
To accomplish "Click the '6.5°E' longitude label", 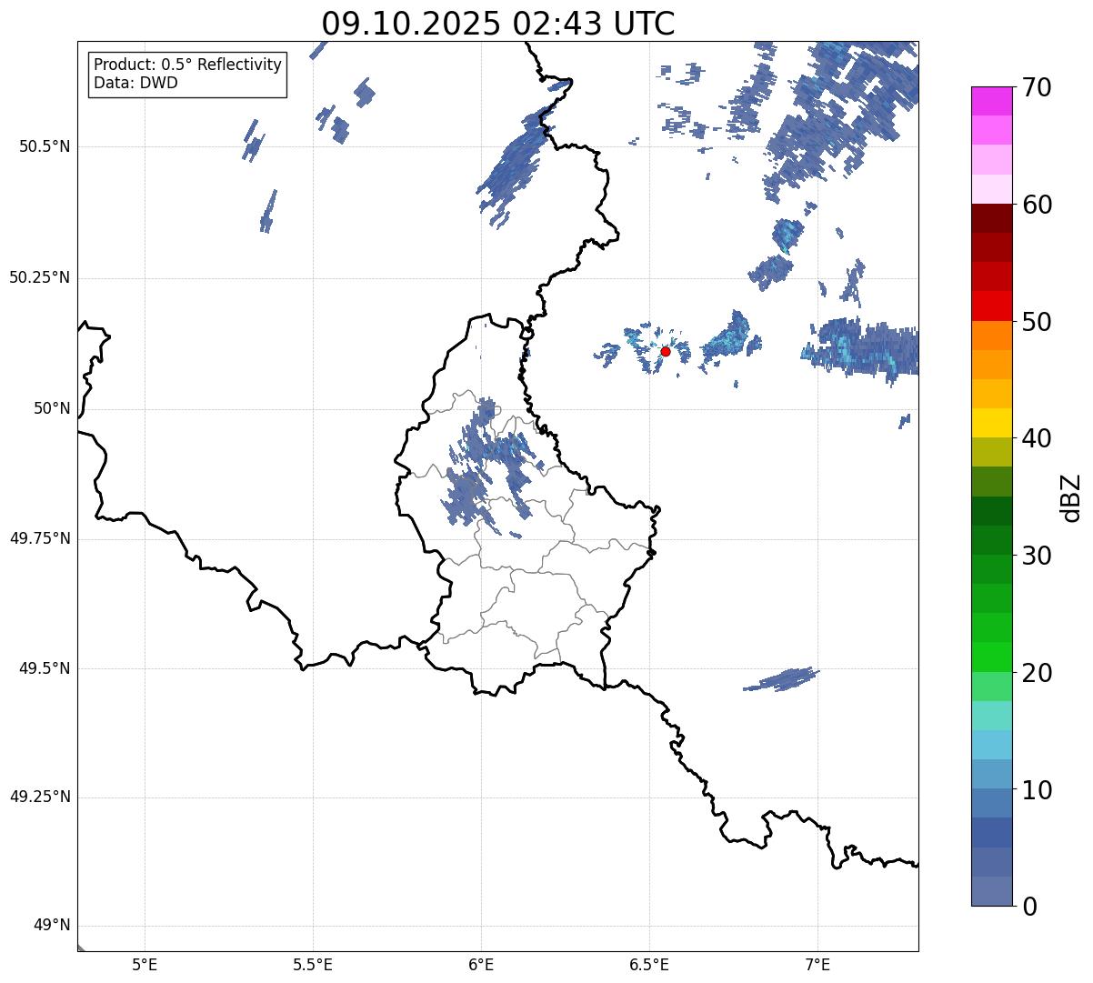I will point(649,966).
